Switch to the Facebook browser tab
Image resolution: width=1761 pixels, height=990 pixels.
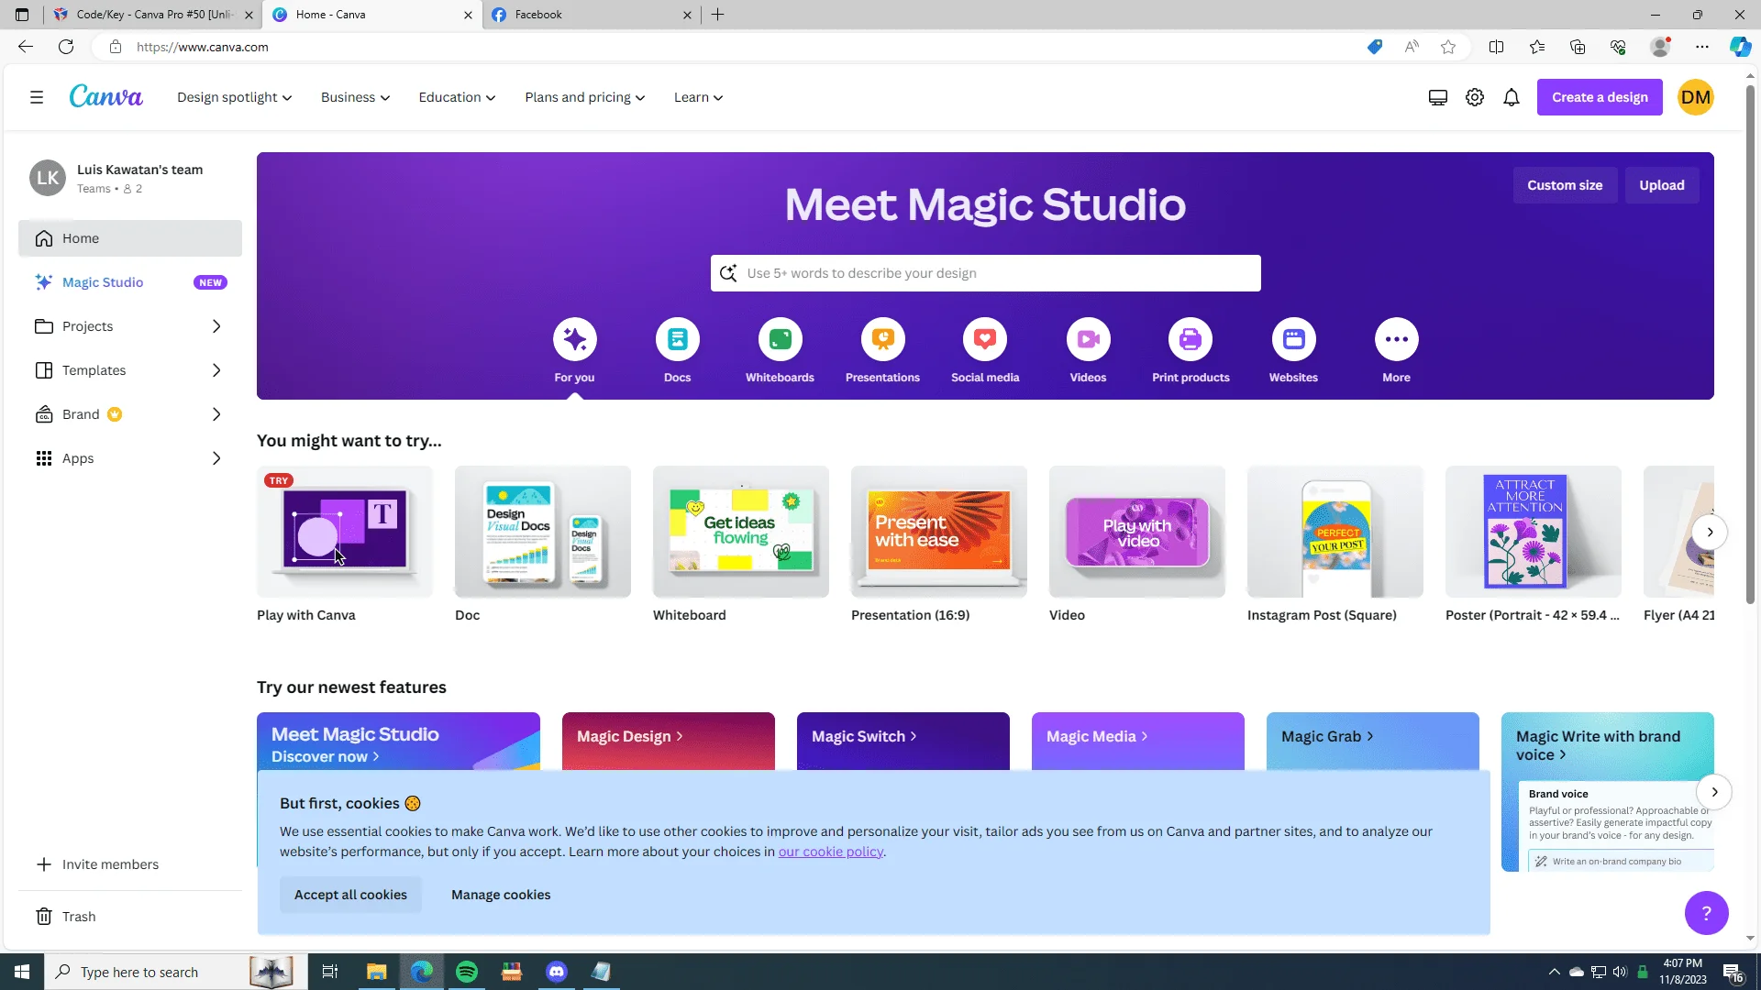click(593, 15)
